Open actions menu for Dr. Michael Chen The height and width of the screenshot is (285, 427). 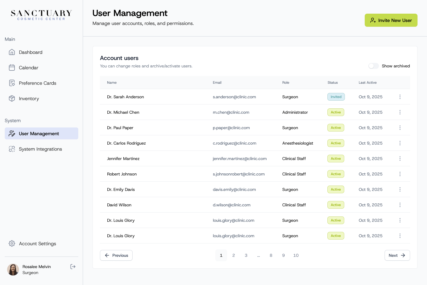click(400, 112)
